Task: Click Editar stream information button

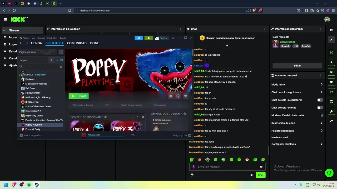Action: coord(297,66)
